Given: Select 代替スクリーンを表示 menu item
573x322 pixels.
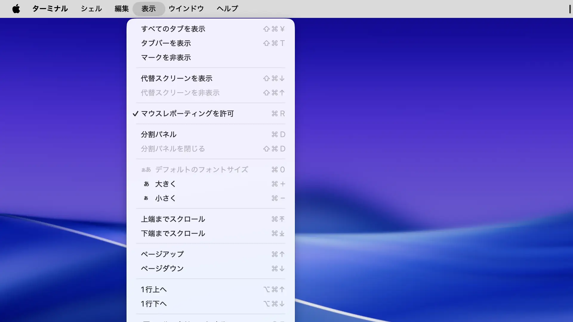Looking at the screenshot, I should coord(177,78).
